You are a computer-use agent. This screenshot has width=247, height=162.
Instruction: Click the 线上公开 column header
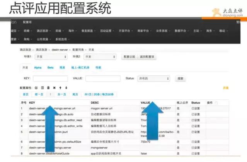[x=182, y=103]
